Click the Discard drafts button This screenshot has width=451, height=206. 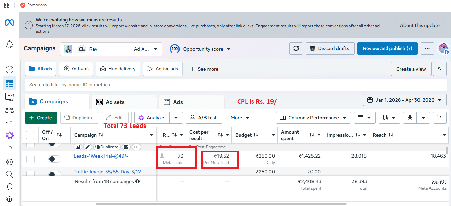[x=330, y=48]
